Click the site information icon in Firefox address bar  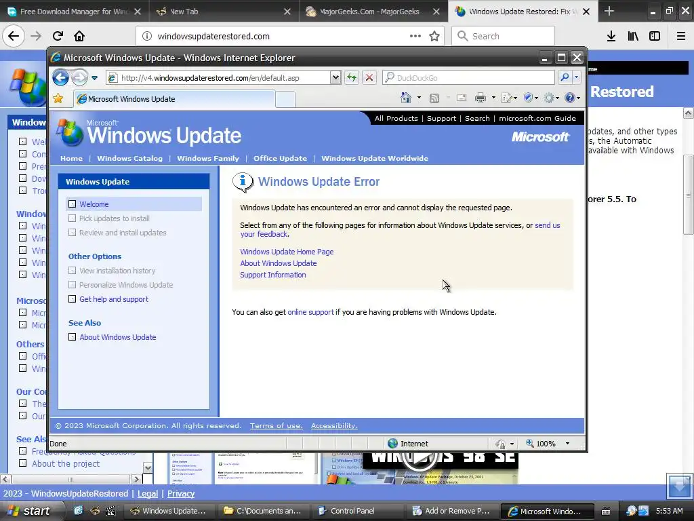147,37
